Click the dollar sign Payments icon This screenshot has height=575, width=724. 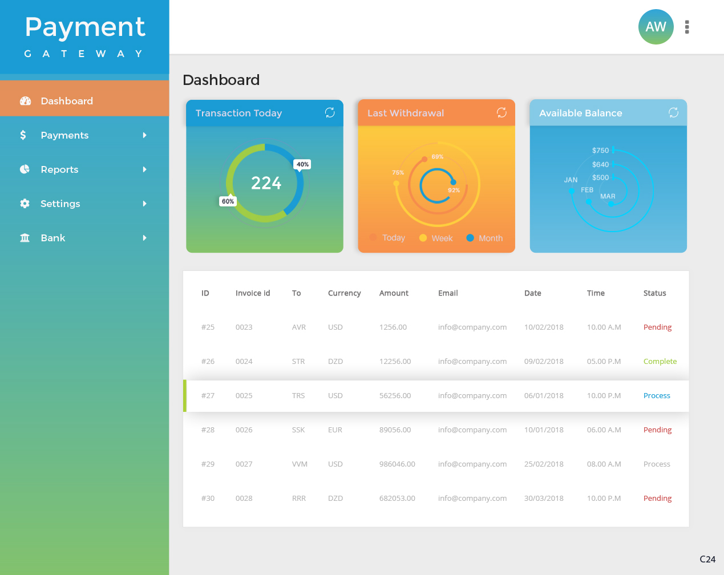23,135
